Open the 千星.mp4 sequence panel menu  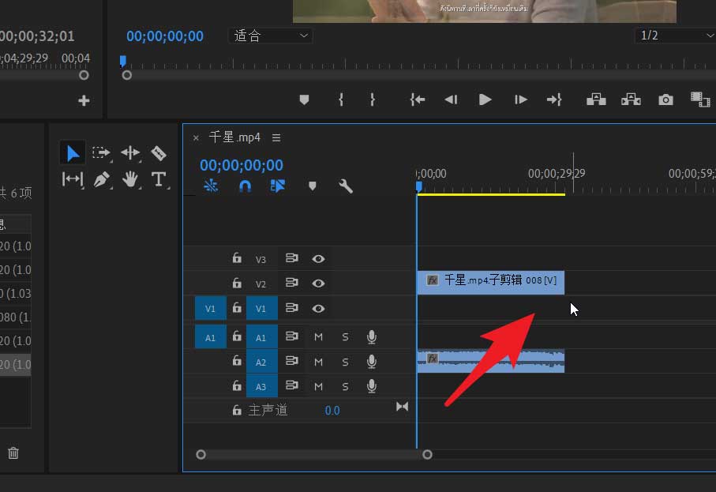276,137
